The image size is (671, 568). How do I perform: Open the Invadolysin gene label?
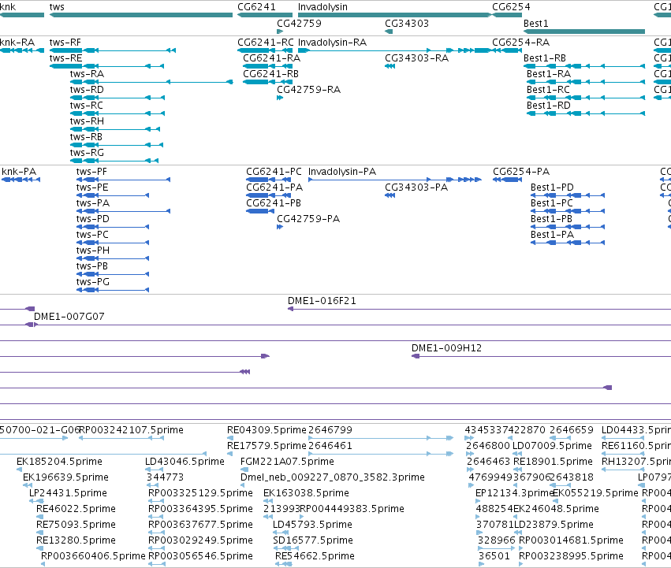pos(322,7)
